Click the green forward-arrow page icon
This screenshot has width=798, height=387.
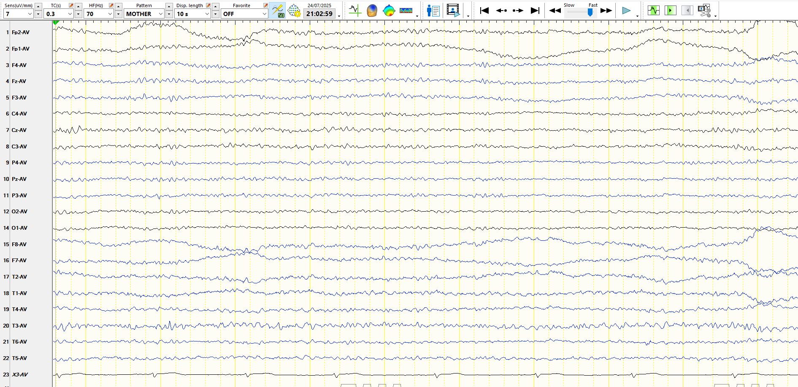(670, 10)
